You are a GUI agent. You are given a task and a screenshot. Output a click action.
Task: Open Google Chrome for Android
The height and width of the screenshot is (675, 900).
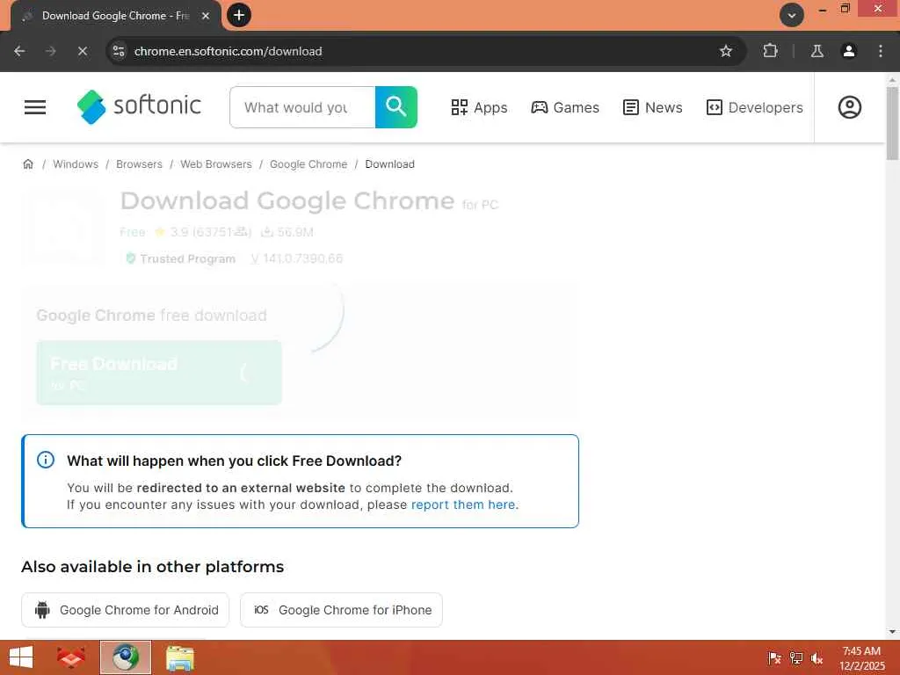pos(125,610)
